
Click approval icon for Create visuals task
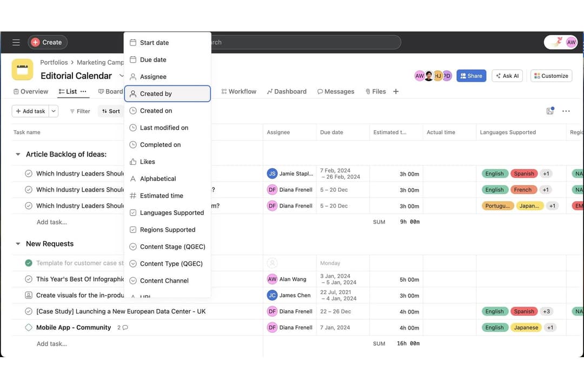click(x=29, y=295)
